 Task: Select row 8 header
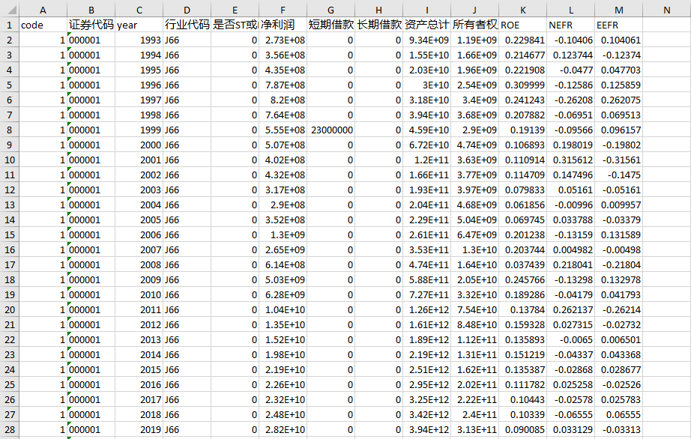pos(10,130)
